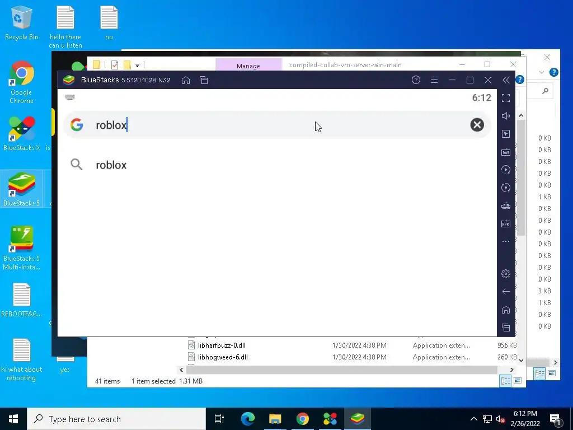Open BlueStacks home tab icon in title bar
The height and width of the screenshot is (430, 573).
[x=186, y=80]
